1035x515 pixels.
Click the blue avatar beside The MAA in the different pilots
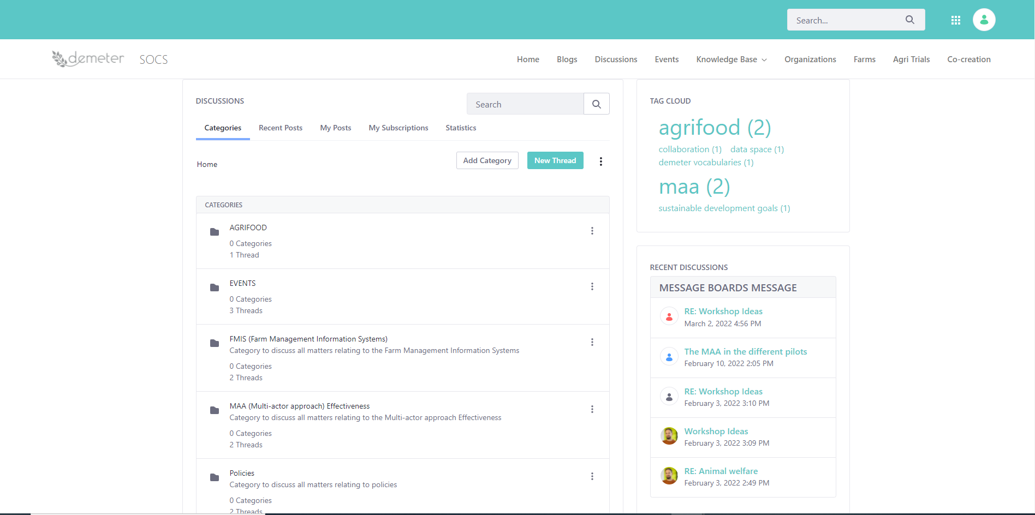point(669,357)
